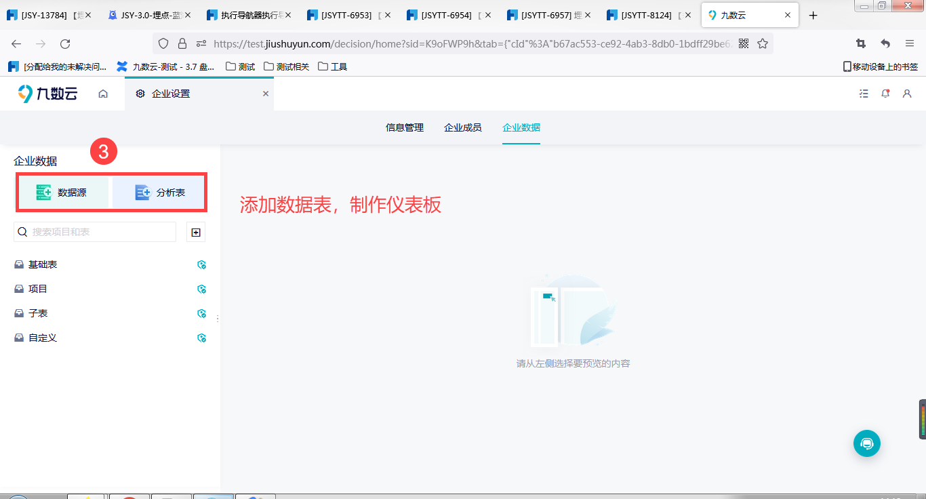Switch to the [JSYTT-6954] browser tab
This screenshot has height=499, width=926.
(449, 15)
